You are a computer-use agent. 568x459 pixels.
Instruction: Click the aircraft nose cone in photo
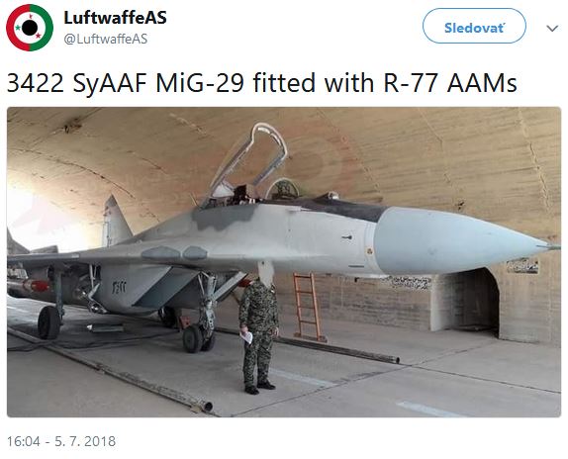[464, 242]
